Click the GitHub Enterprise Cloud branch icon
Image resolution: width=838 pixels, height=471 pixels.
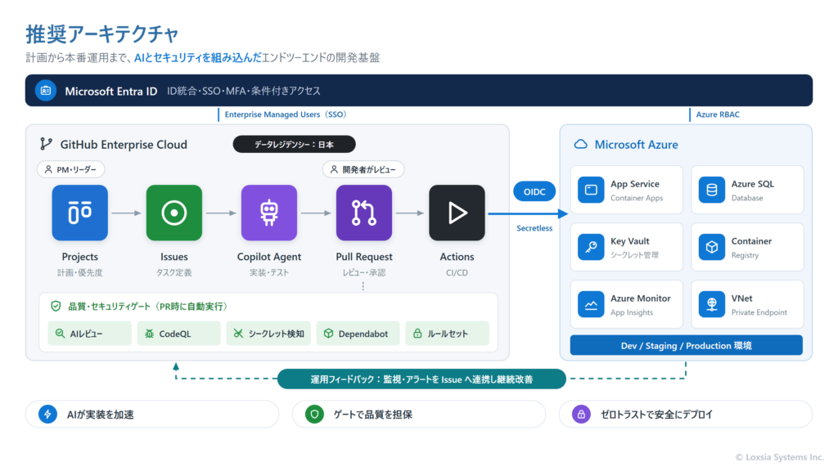click(46, 144)
